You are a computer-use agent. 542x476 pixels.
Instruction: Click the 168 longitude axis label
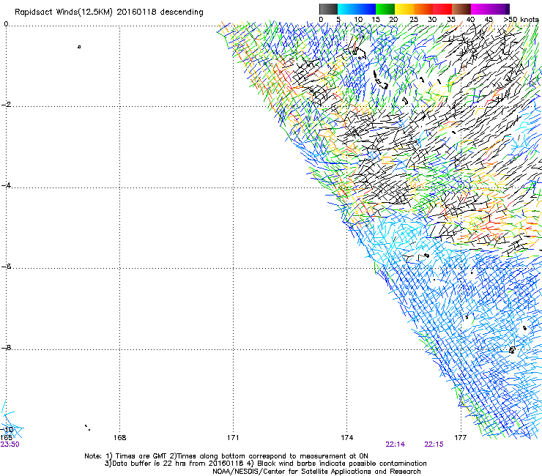coord(119,438)
